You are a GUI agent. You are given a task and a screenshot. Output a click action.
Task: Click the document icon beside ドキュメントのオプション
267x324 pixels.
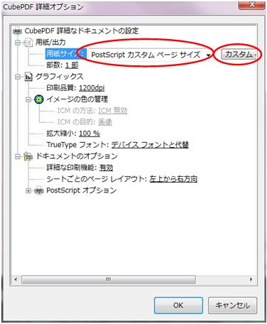coord(28,156)
